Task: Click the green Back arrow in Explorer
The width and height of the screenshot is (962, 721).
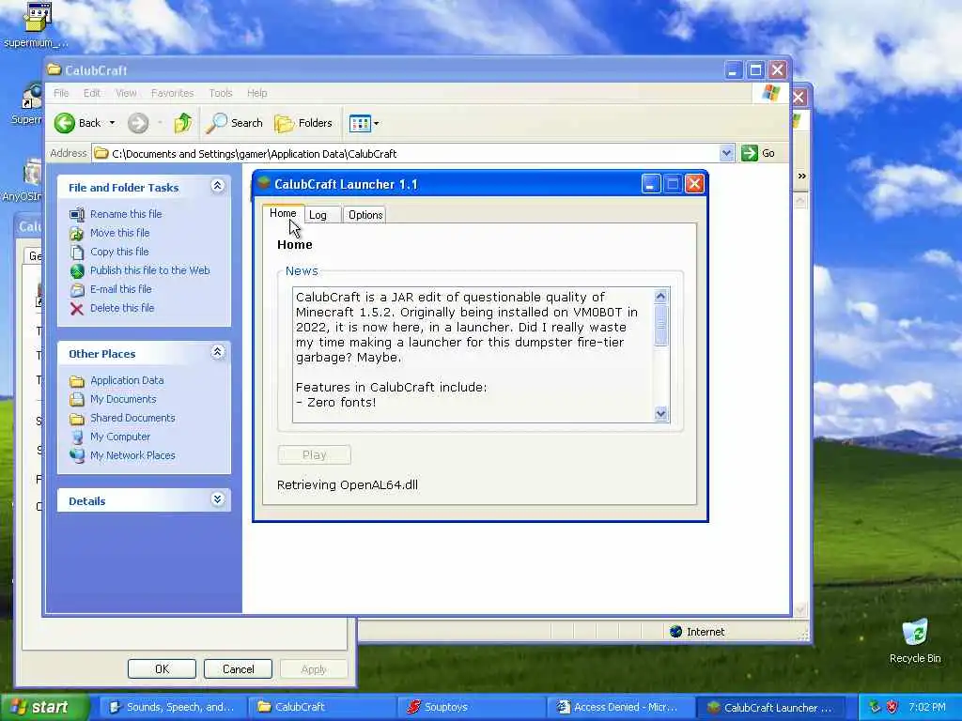Action: pos(65,123)
